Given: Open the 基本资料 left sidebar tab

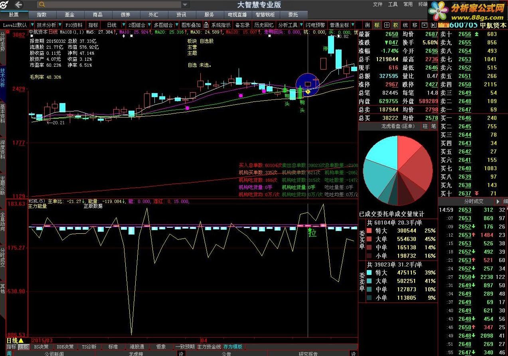Looking at the screenshot, I should pyautogui.click(x=3, y=114).
